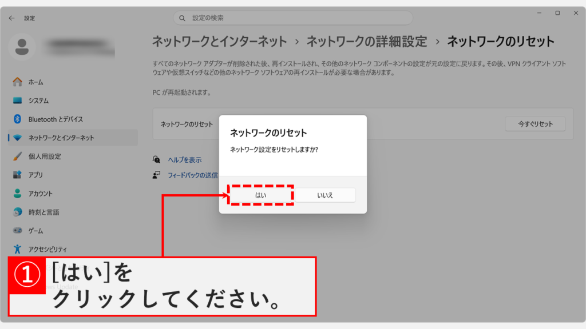Open アプリ settings via its sidebar icon

pyautogui.click(x=15, y=175)
